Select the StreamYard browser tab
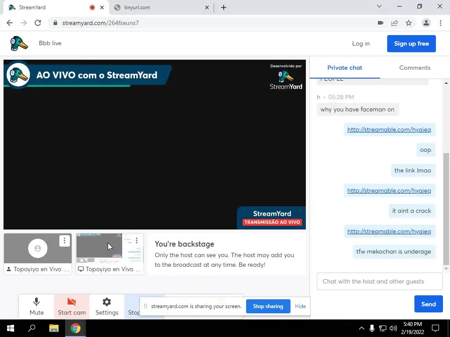 click(x=54, y=7)
